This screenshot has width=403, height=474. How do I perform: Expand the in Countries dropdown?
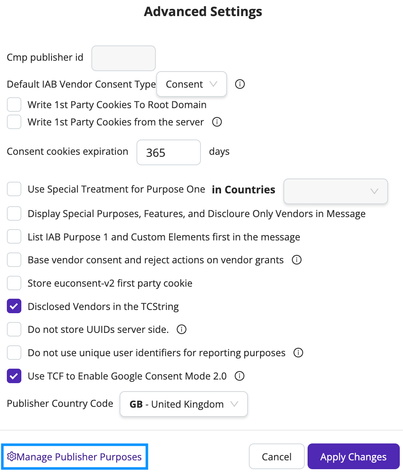[x=335, y=191]
